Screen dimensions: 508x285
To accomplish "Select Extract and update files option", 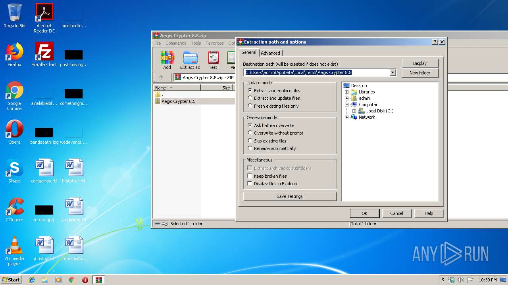I will pos(273,98).
